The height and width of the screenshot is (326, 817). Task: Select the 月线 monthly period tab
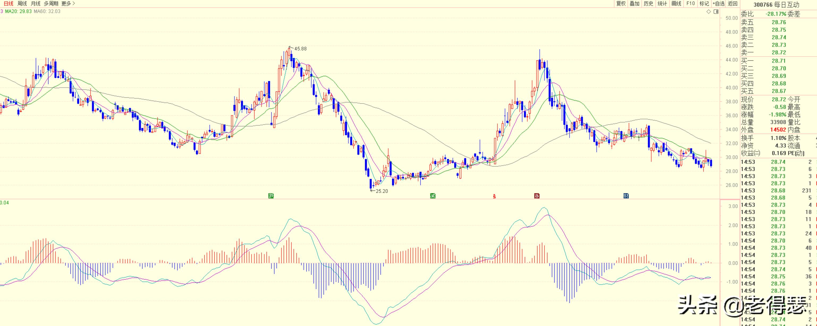[x=36, y=3]
